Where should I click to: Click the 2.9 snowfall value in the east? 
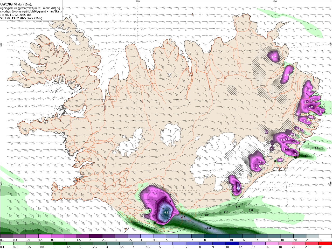[311, 107]
